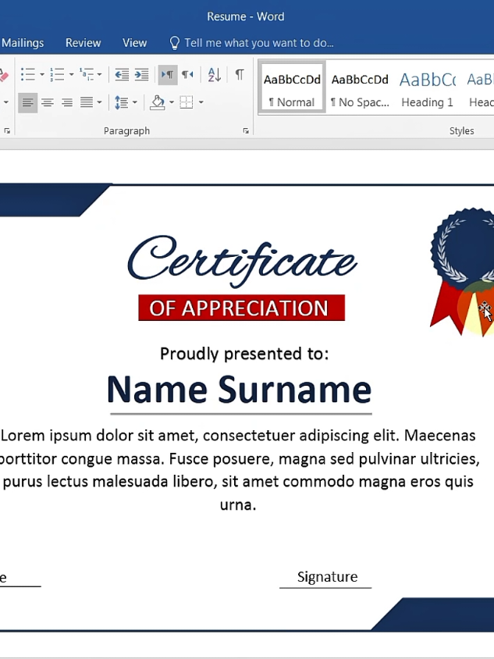Click the Lorem ipsum paragraph
The height and width of the screenshot is (659, 494).
(238, 469)
